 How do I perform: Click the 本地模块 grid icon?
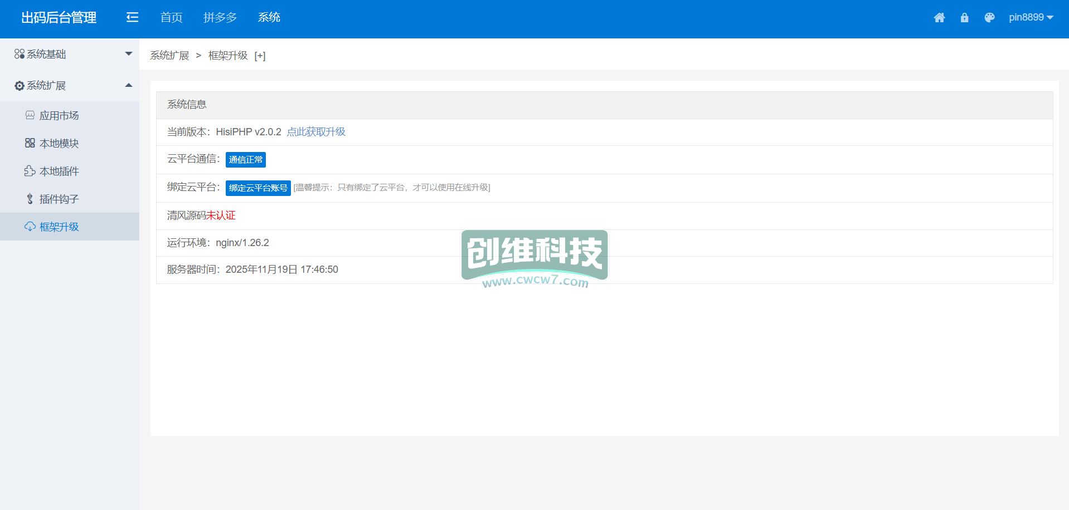30,143
